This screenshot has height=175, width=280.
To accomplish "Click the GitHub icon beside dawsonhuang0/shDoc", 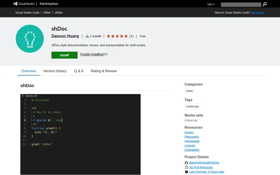I will coord(186,163).
